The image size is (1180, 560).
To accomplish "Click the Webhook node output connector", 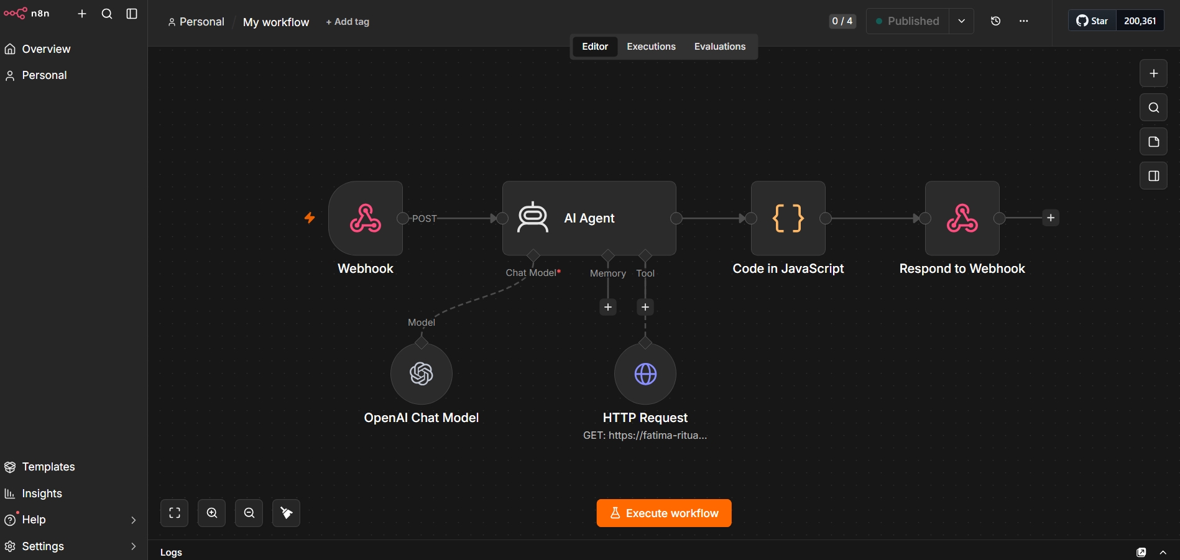I will (x=403, y=218).
